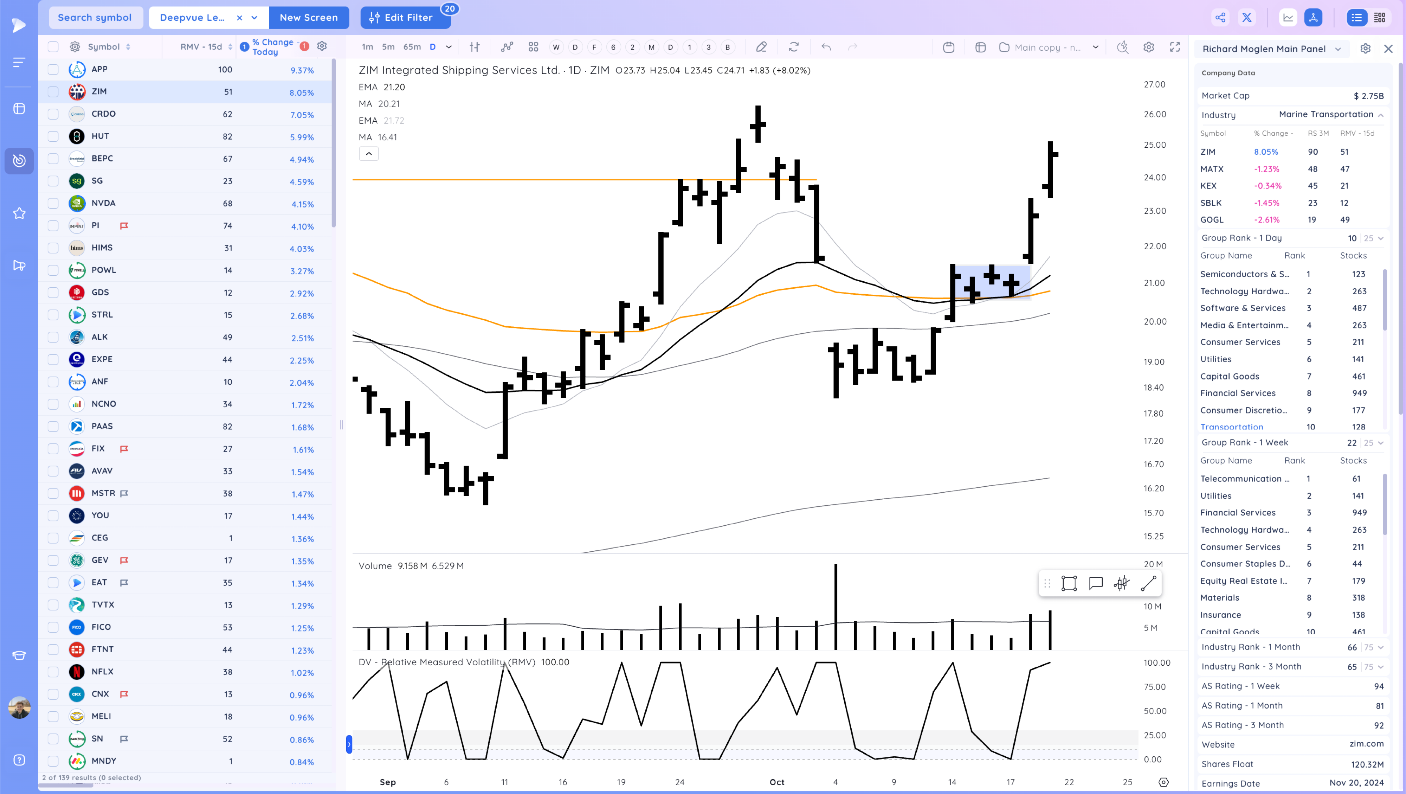The image size is (1406, 794).
Task: Toggle the select-all checkbox in header
Action: point(53,47)
